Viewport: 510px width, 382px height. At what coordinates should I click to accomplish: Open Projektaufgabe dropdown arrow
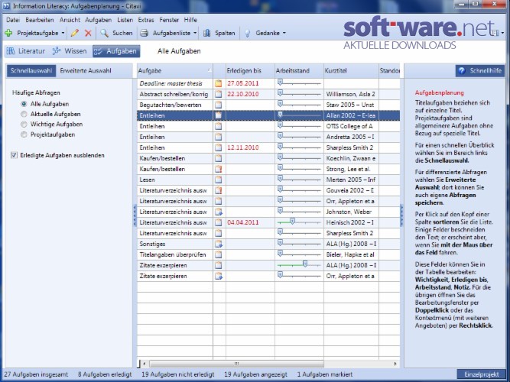tap(63, 33)
